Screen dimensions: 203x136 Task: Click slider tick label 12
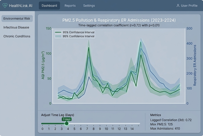coord(119,129)
